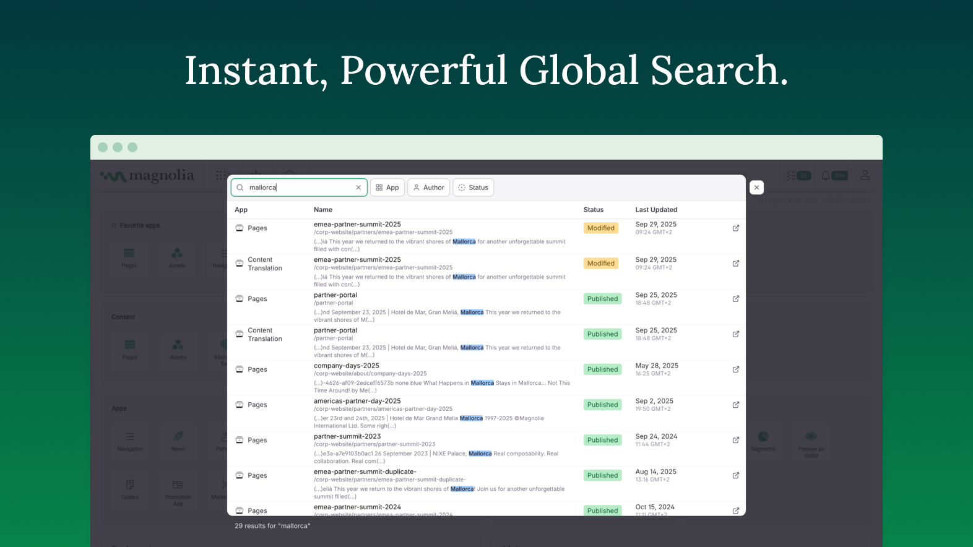The image size is (973, 547).
Task: Open Content Translation partner-portal external link icon
Action: pyautogui.click(x=736, y=334)
